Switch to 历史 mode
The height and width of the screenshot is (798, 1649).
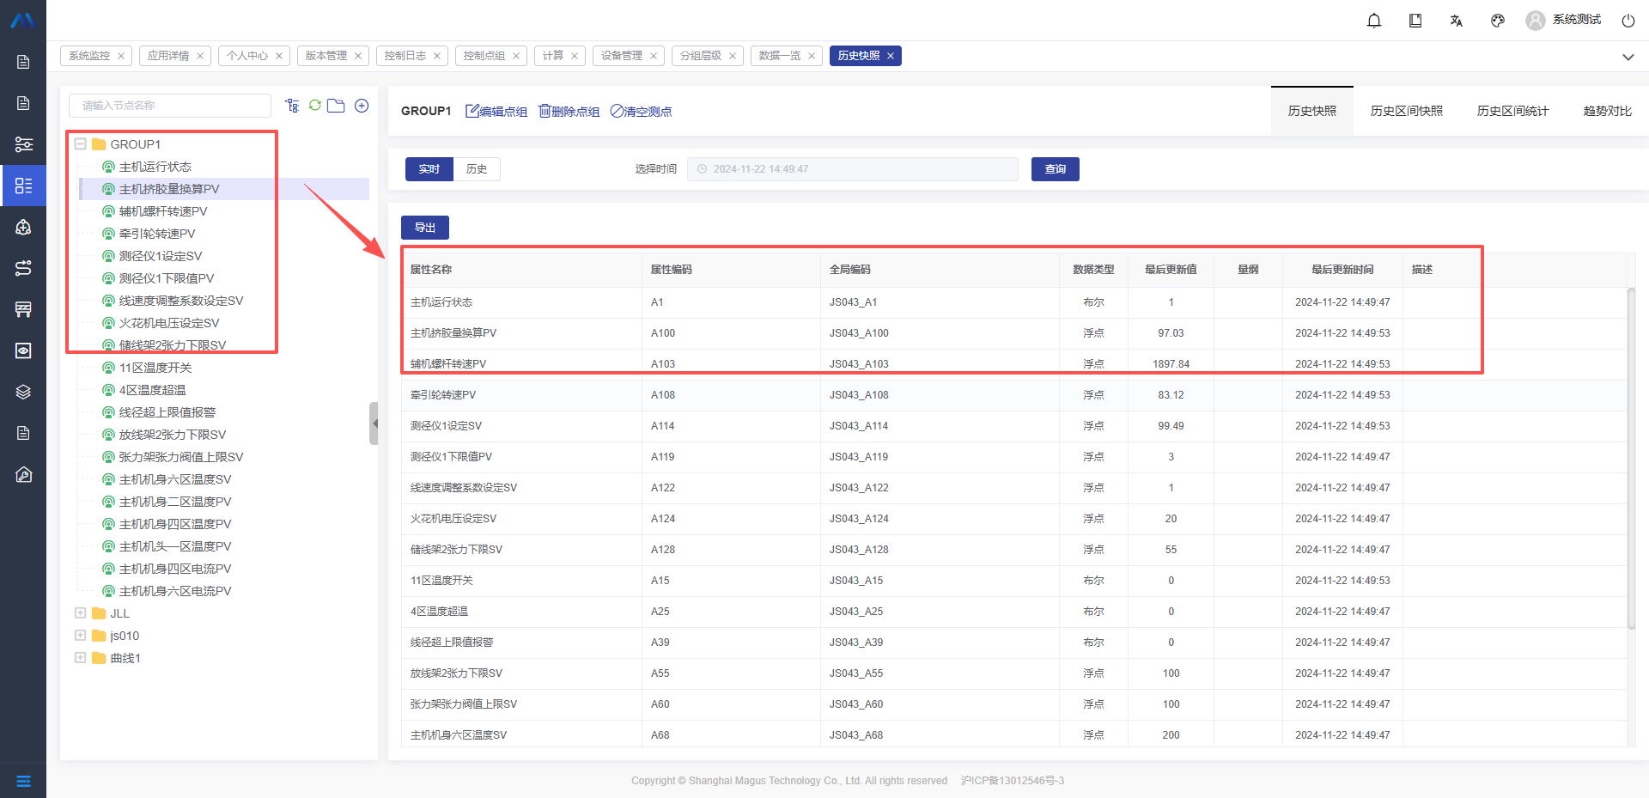pos(477,169)
